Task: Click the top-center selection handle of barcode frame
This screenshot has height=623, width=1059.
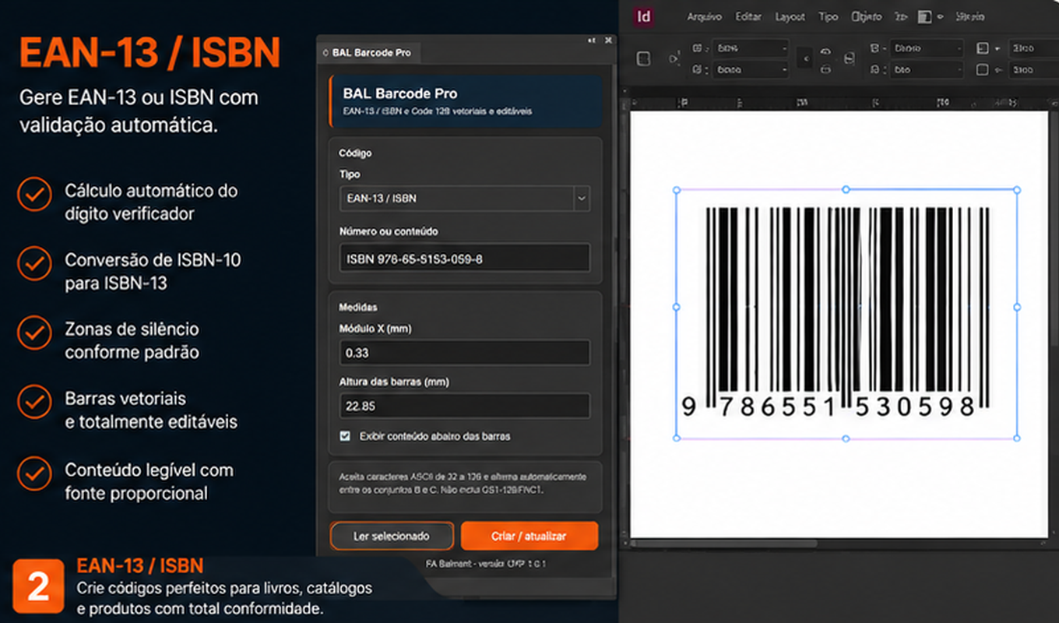Action: tap(846, 189)
